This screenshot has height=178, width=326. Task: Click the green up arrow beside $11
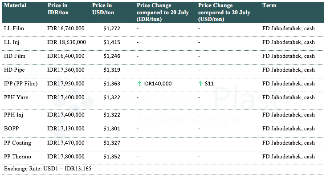click(201, 84)
